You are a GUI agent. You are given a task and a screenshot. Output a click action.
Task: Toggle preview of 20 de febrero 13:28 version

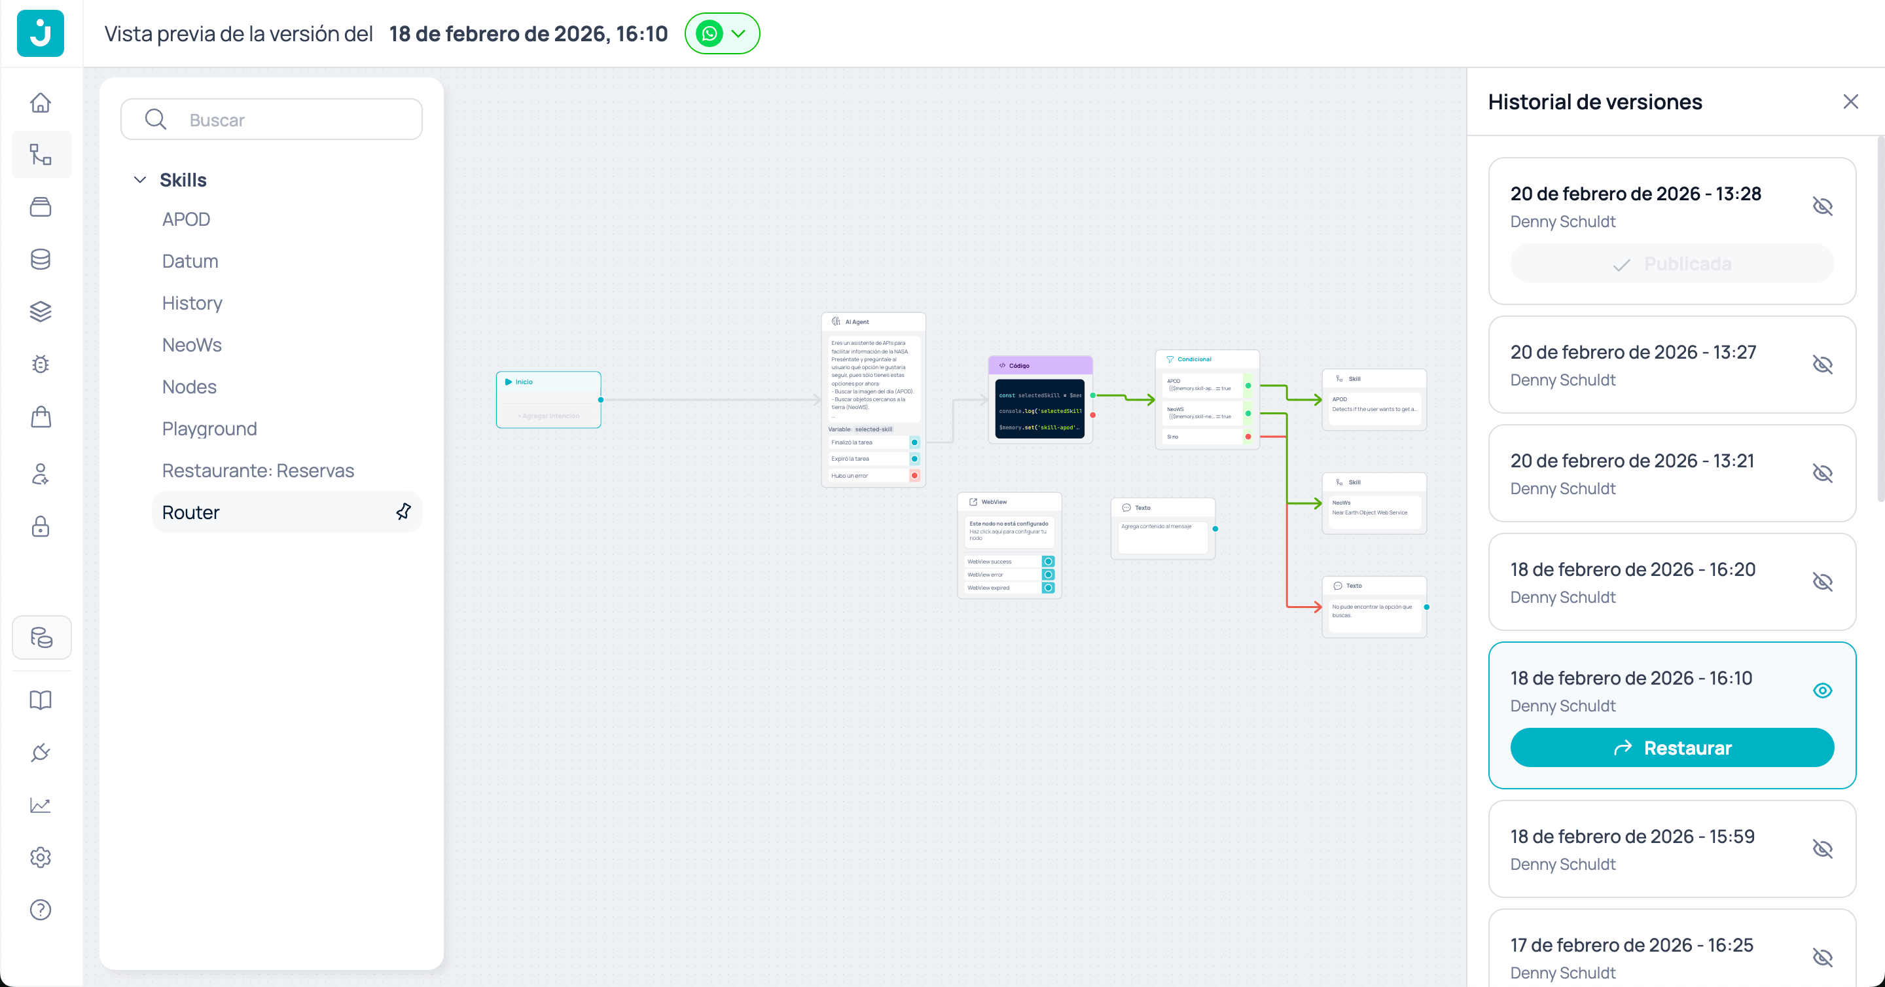(1822, 206)
